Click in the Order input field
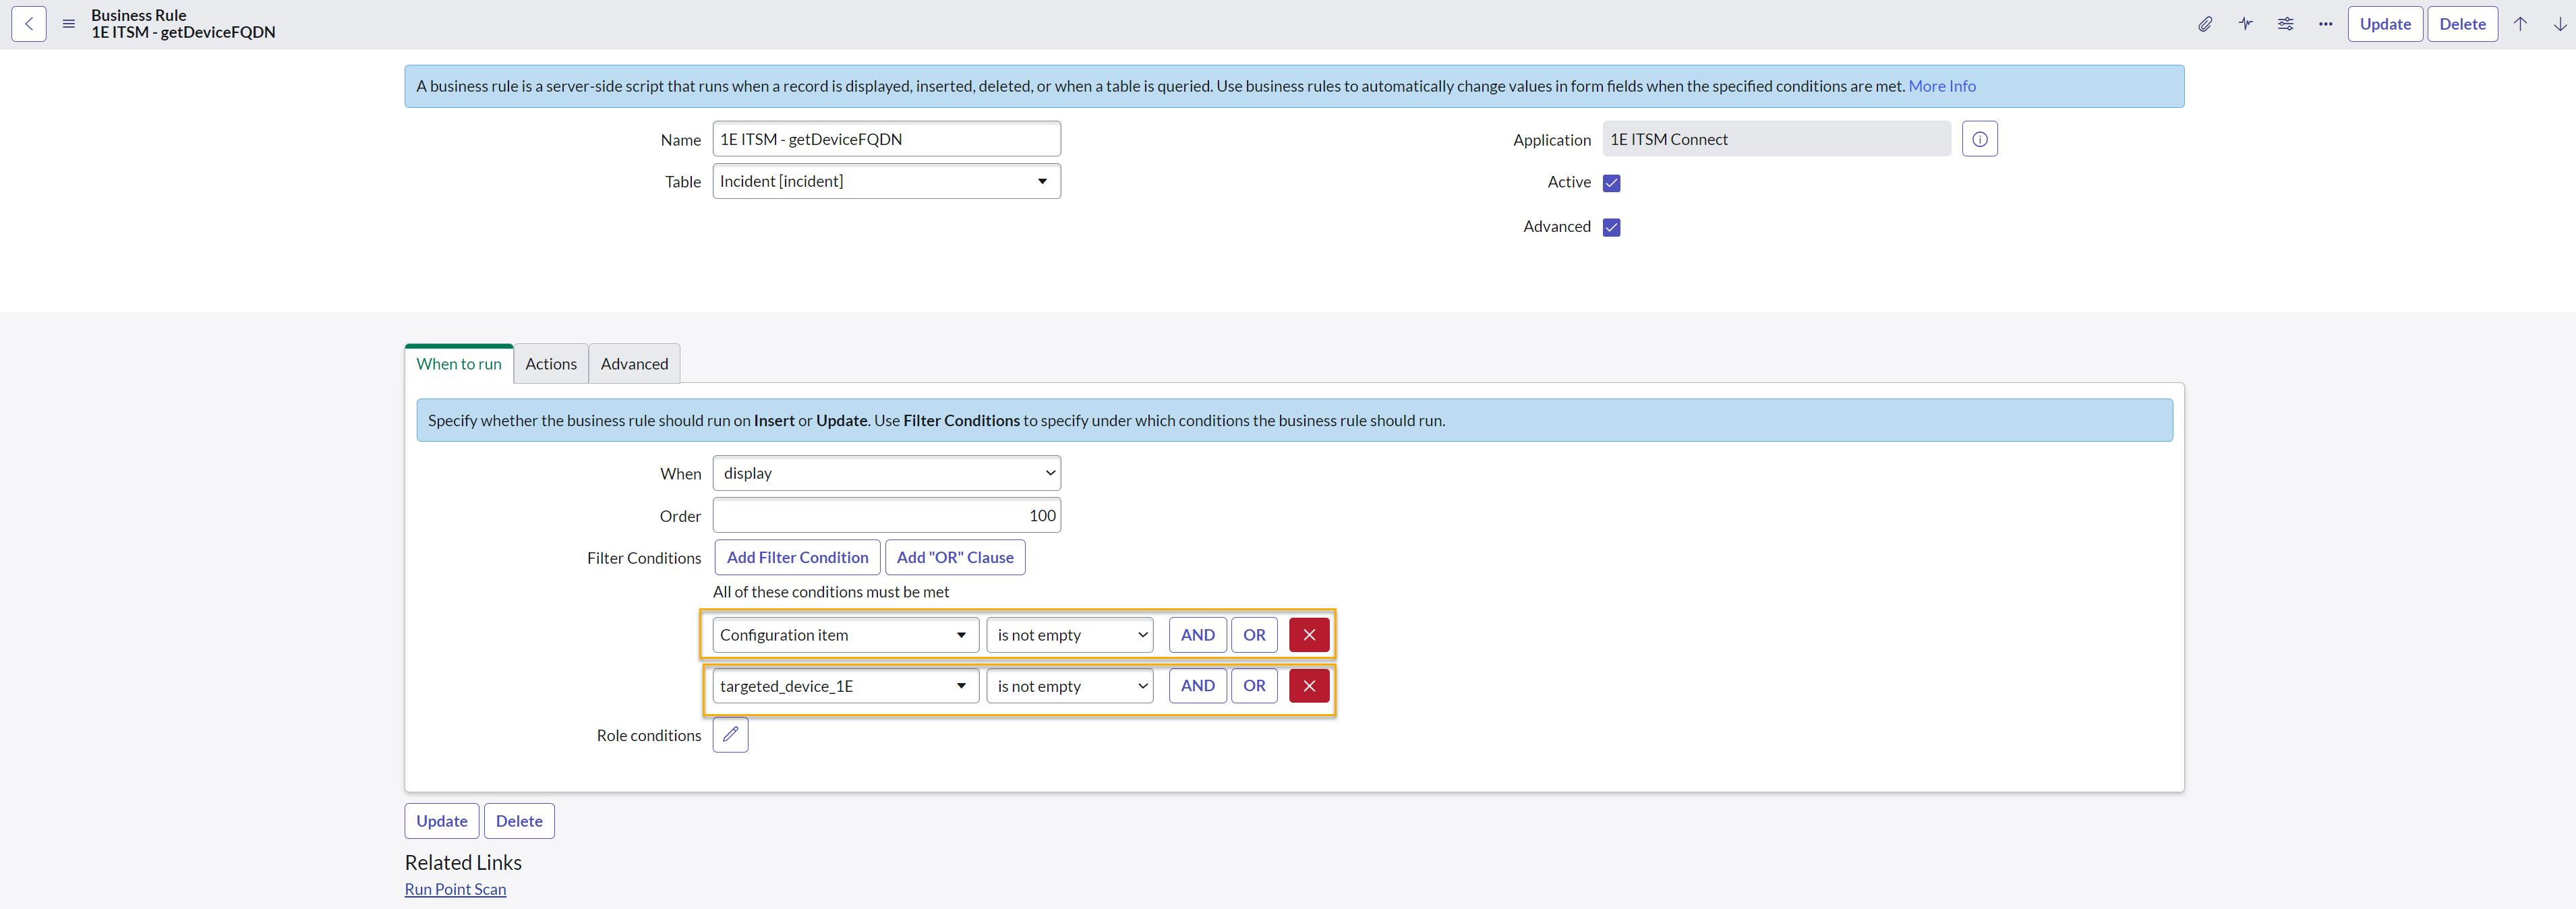This screenshot has width=2576, height=909. click(x=886, y=516)
